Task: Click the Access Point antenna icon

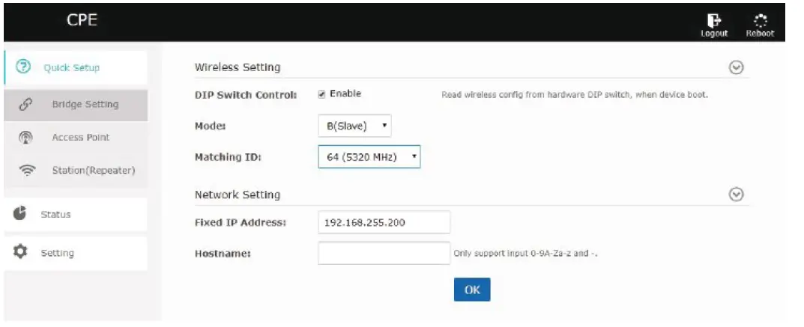Action: (x=22, y=138)
